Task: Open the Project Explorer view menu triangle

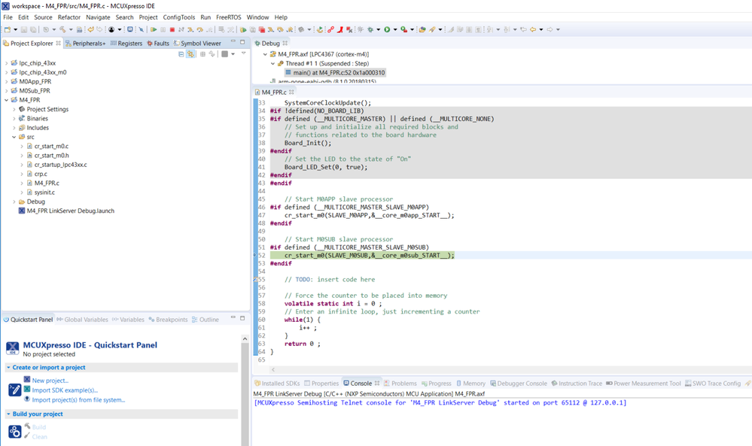Action: point(243,53)
